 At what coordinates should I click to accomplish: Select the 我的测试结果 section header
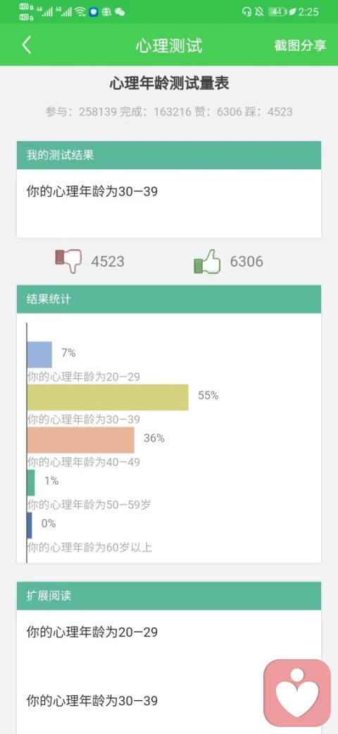pos(169,155)
